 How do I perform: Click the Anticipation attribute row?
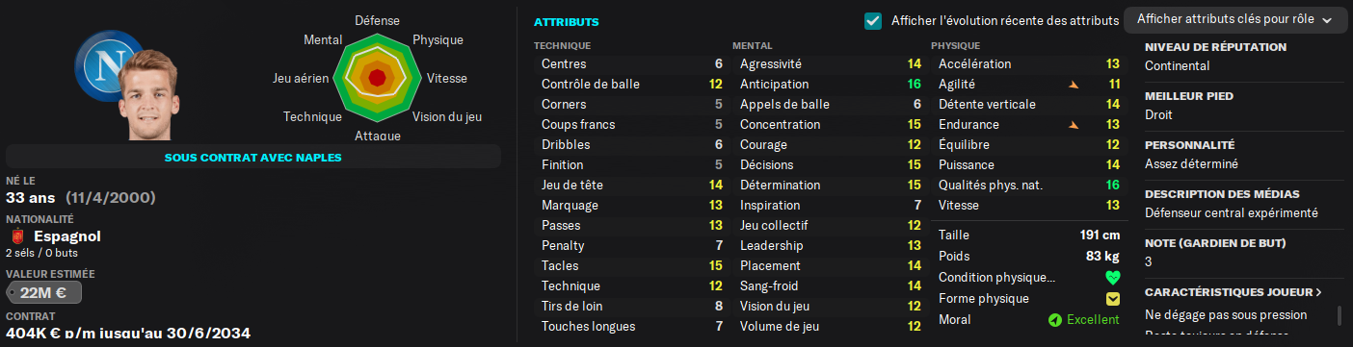point(827,85)
